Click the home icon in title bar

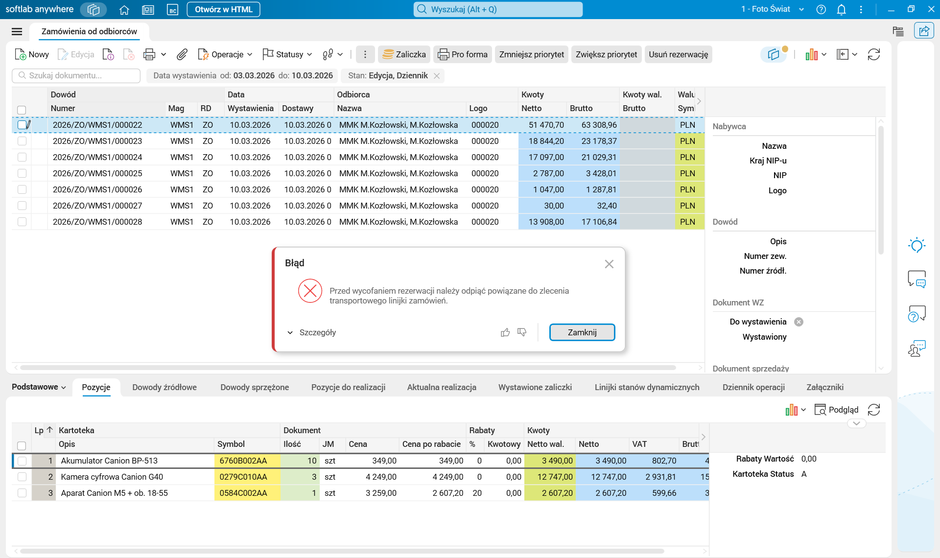coord(124,9)
